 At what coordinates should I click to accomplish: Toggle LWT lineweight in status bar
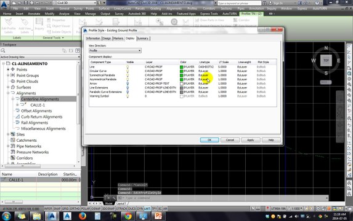coord(147,209)
